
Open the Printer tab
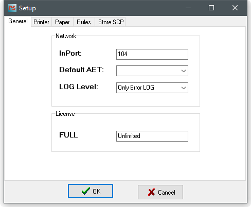click(x=41, y=22)
